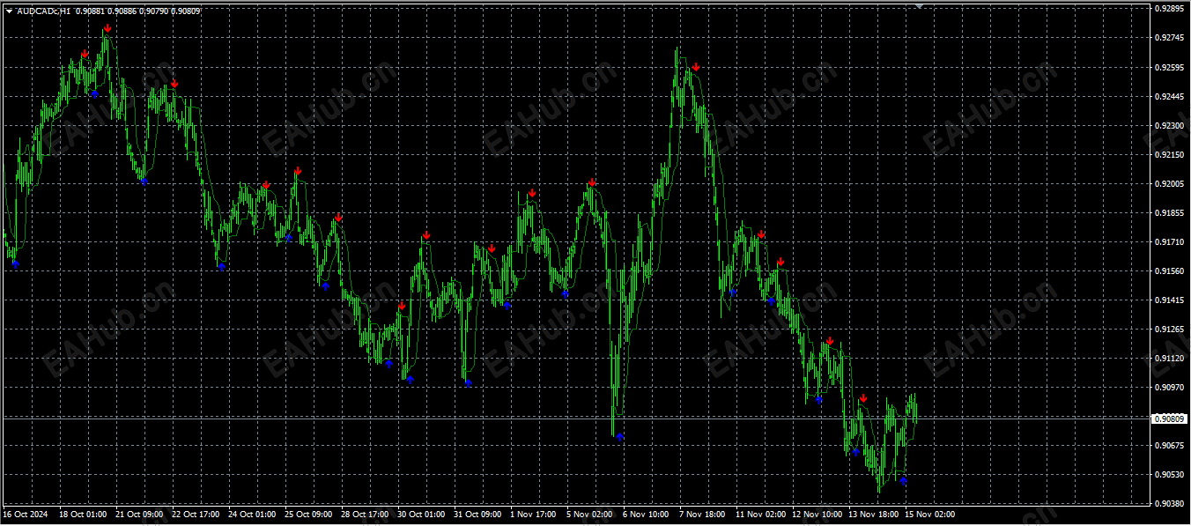Viewport: 1191px width, 526px height.
Task: Click the 0.92005 price scale label
Action: click(x=1168, y=183)
